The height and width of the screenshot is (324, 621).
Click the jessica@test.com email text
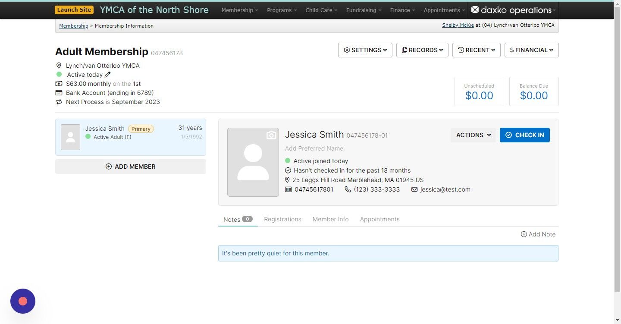click(445, 189)
